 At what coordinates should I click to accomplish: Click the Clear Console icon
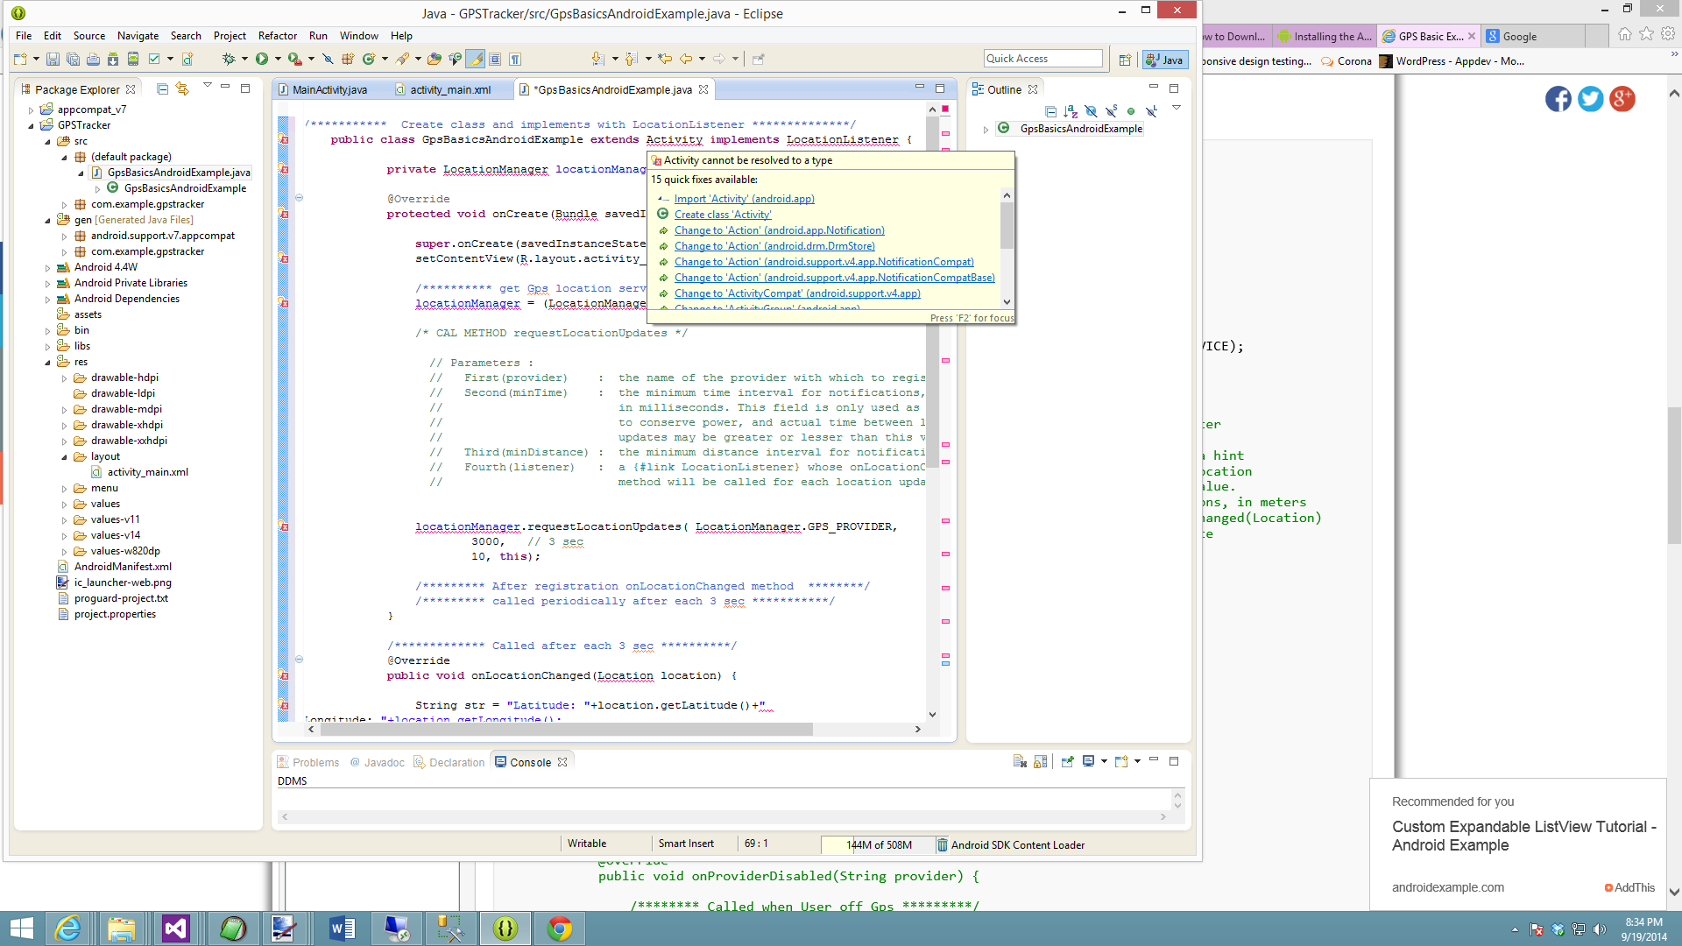coord(1020,761)
